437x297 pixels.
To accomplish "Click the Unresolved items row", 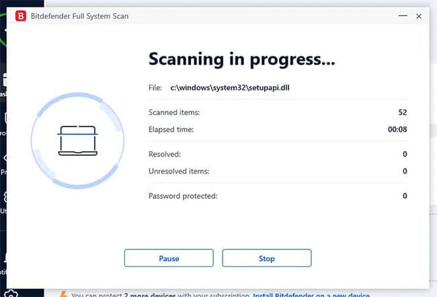I will (x=278, y=171).
